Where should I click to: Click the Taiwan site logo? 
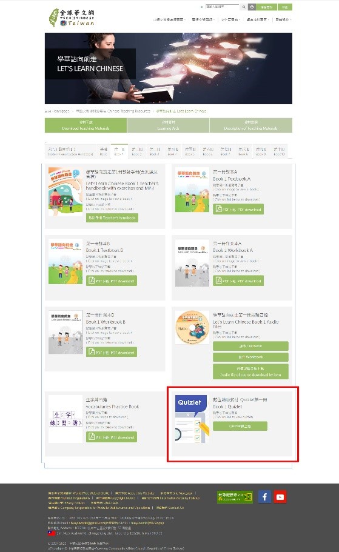coord(72,18)
